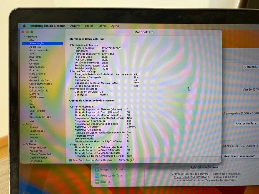Viewport: 259px width, 194px height.
Task: Open the Apple menu
Action: pos(24,26)
